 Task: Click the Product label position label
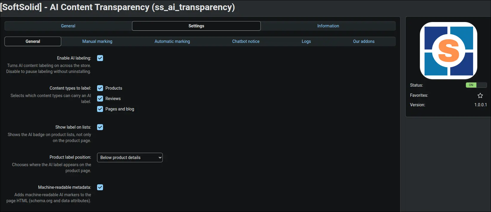tap(70, 157)
